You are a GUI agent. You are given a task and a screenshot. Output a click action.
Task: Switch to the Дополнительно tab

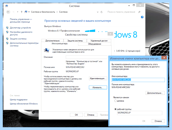pyautogui.click(x=52, y=41)
